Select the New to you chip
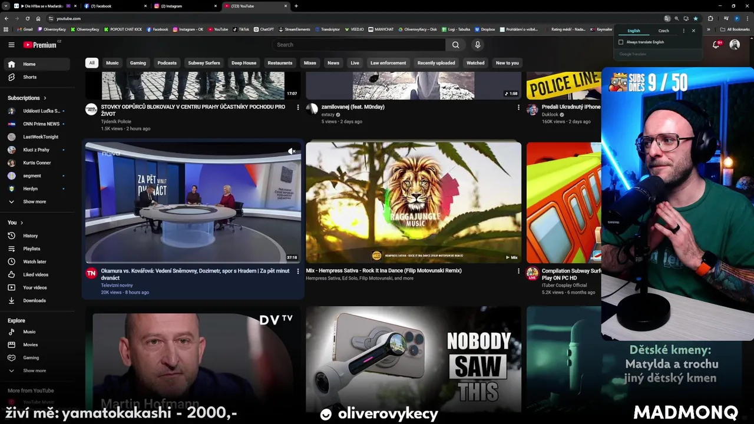This screenshot has width=754, height=424. [507, 63]
